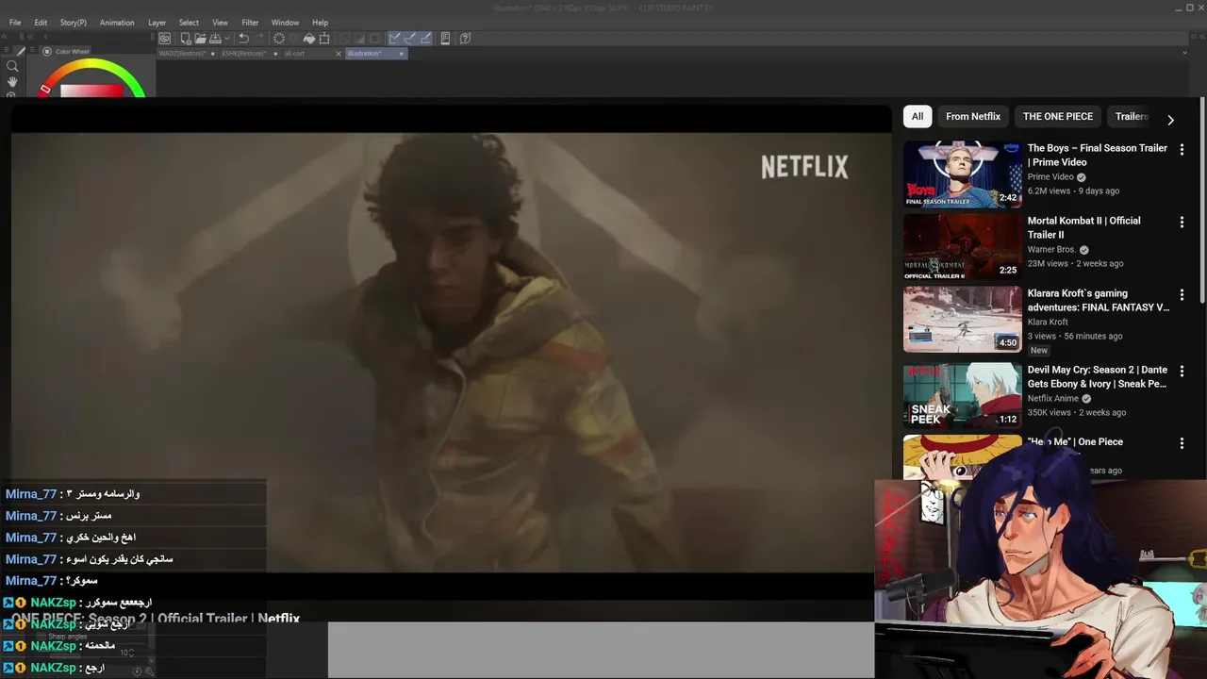Go to Prime Video channel
1207x679 pixels.
pos(1050,176)
